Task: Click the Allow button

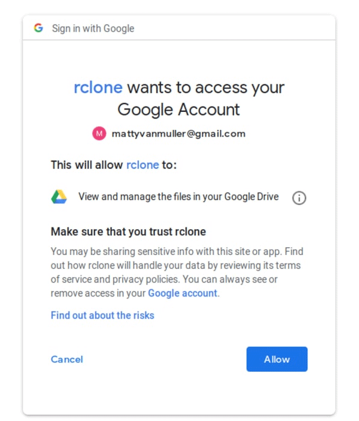Action: [277, 359]
